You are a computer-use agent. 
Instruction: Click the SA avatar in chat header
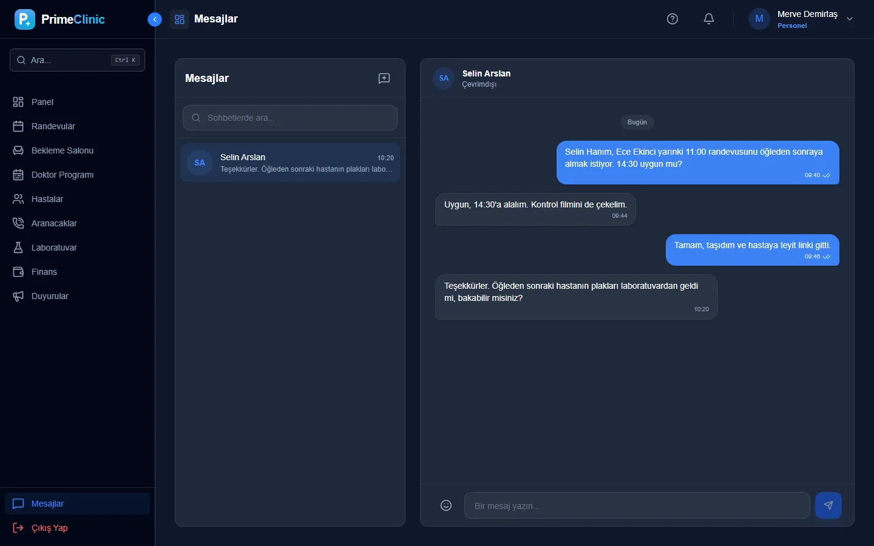(444, 78)
